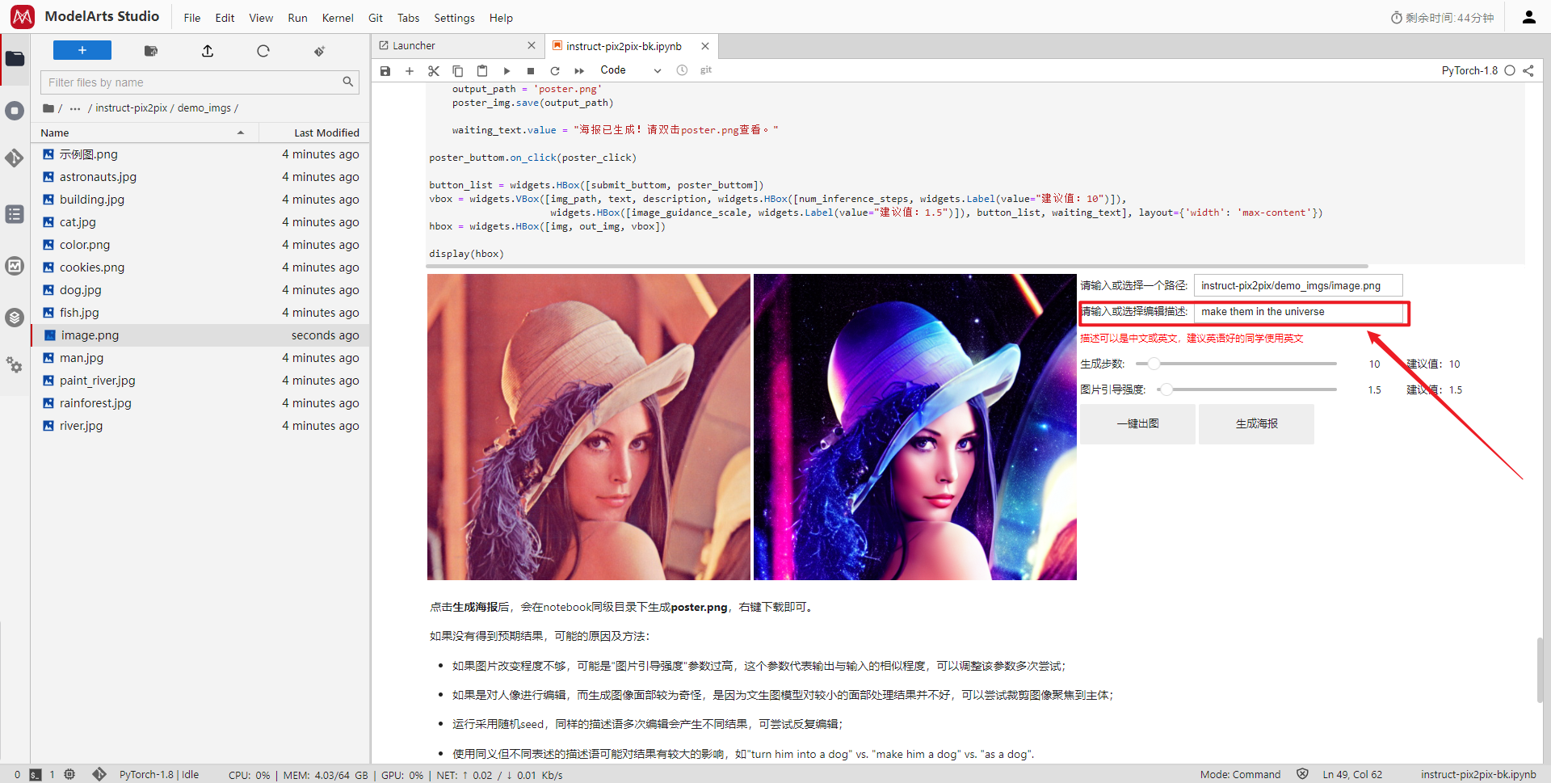The image size is (1551, 783).
Task: Click the Git clone icon in file browser
Action: (320, 51)
